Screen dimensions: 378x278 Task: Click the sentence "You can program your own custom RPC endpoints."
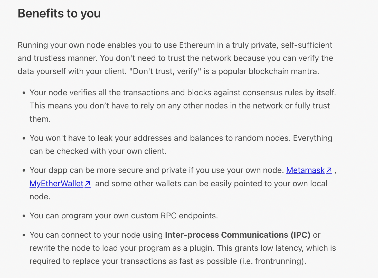[x=124, y=216]
